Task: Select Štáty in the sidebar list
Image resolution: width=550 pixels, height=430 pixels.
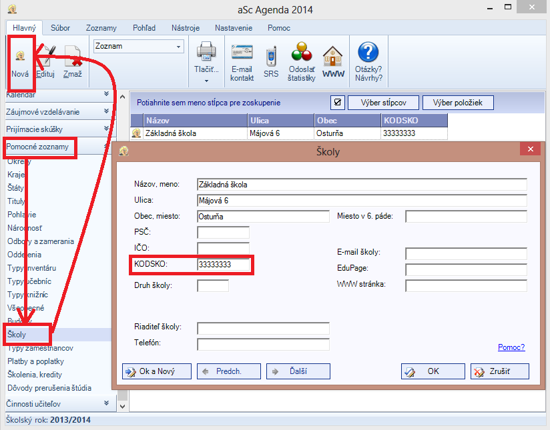Action: pos(16,188)
